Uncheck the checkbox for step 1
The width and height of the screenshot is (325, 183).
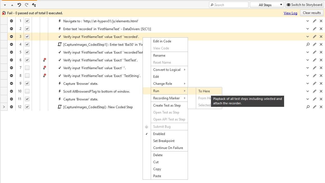[27, 21]
